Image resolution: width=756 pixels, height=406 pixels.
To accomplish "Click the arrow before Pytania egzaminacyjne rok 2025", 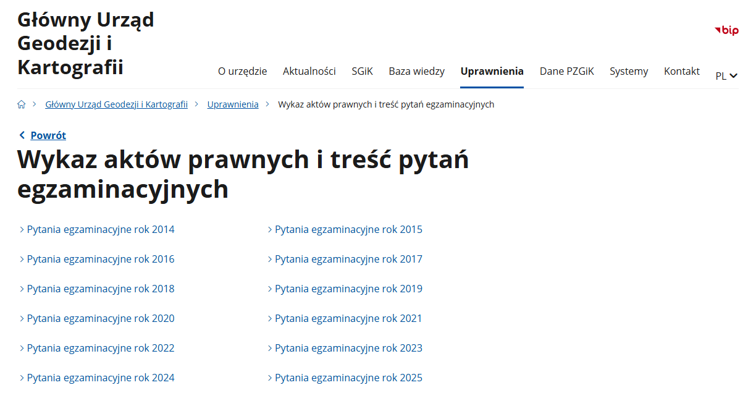I will pos(270,378).
